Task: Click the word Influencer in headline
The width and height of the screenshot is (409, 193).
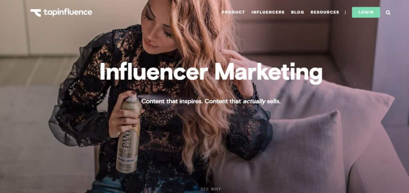Action: coord(154,71)
